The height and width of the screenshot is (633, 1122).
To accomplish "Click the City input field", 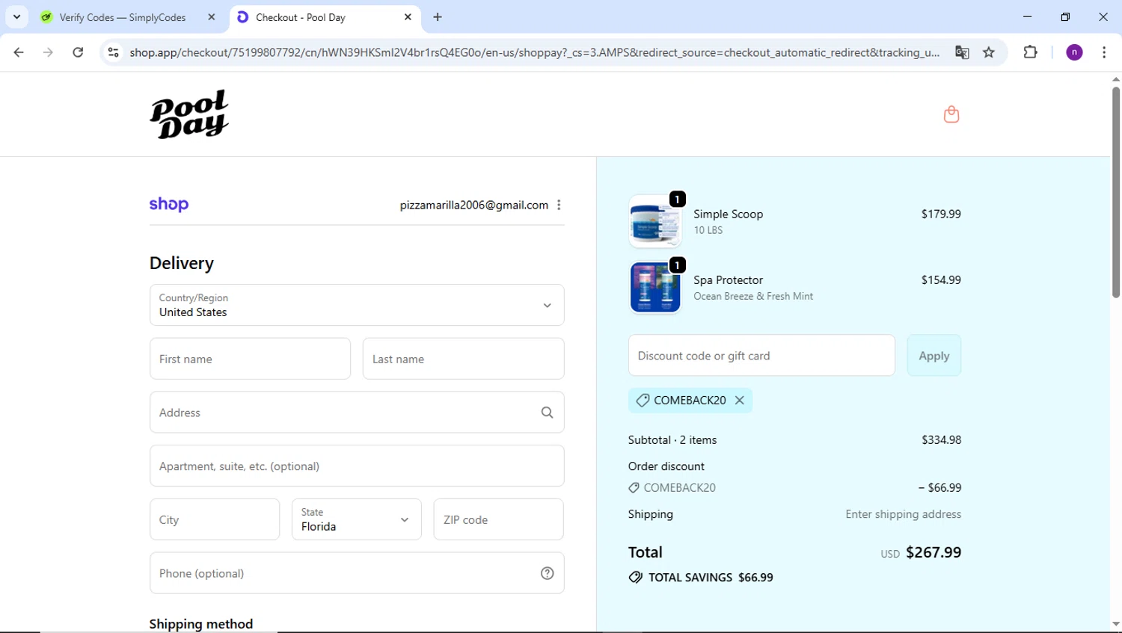I will (215, 519).
